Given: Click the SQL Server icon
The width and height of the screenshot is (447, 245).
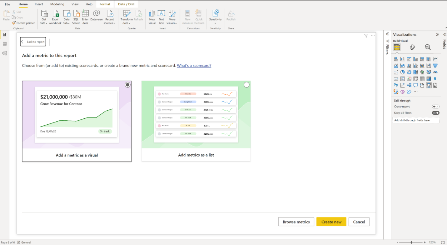Looking at the screenshot, I should 76,13.
